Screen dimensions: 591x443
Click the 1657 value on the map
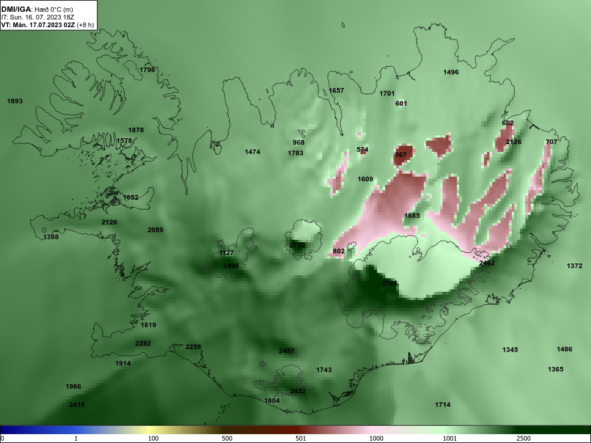point(336,90)
